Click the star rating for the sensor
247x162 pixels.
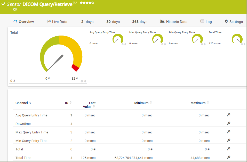[x=87, y=3]
